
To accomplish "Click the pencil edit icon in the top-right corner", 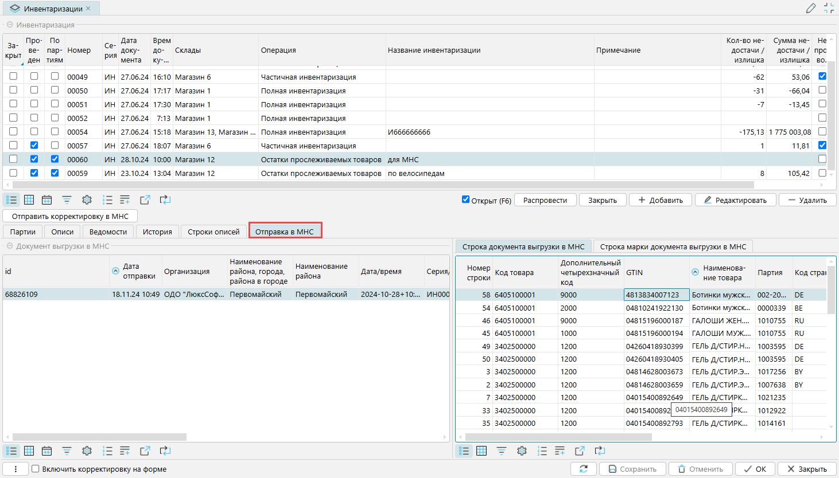I will 811,8.
